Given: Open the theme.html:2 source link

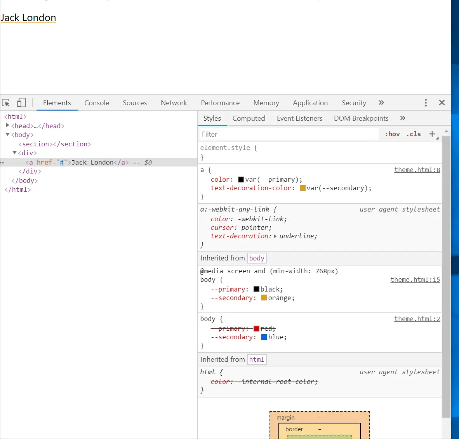Looking at the screenshot, I should tap(417, 319).
